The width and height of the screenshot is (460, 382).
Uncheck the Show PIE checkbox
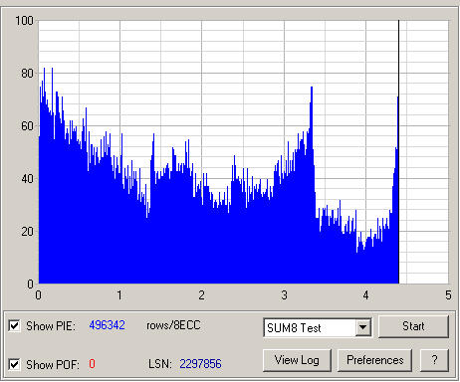(14, 326)
